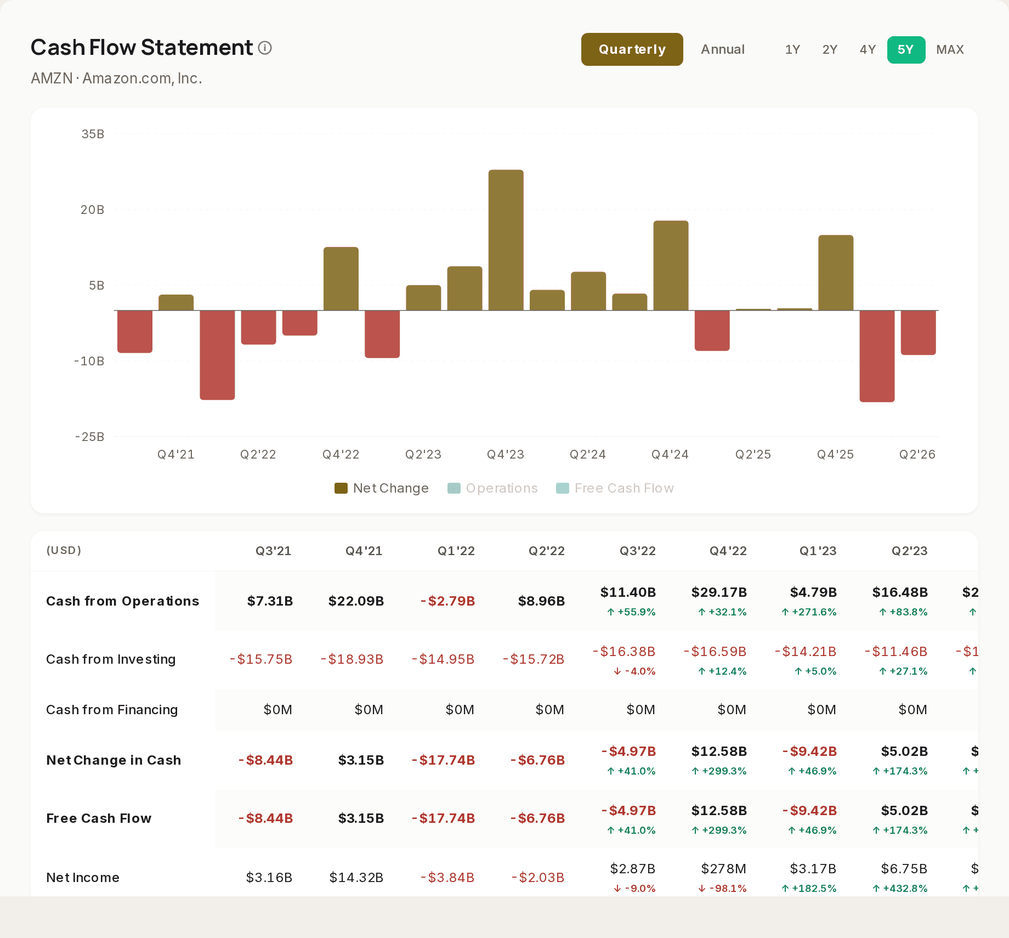Click the Q4'25 bar in the chart
Screen dimensions: 1009x938
tap(836, 273)
